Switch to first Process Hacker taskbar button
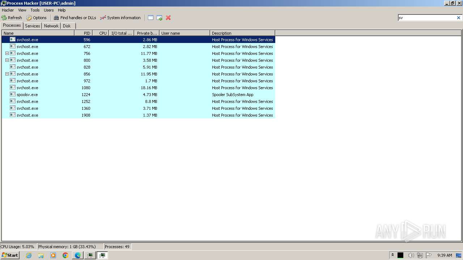This screenshot has height=260, width=463. tap(90, 255)
